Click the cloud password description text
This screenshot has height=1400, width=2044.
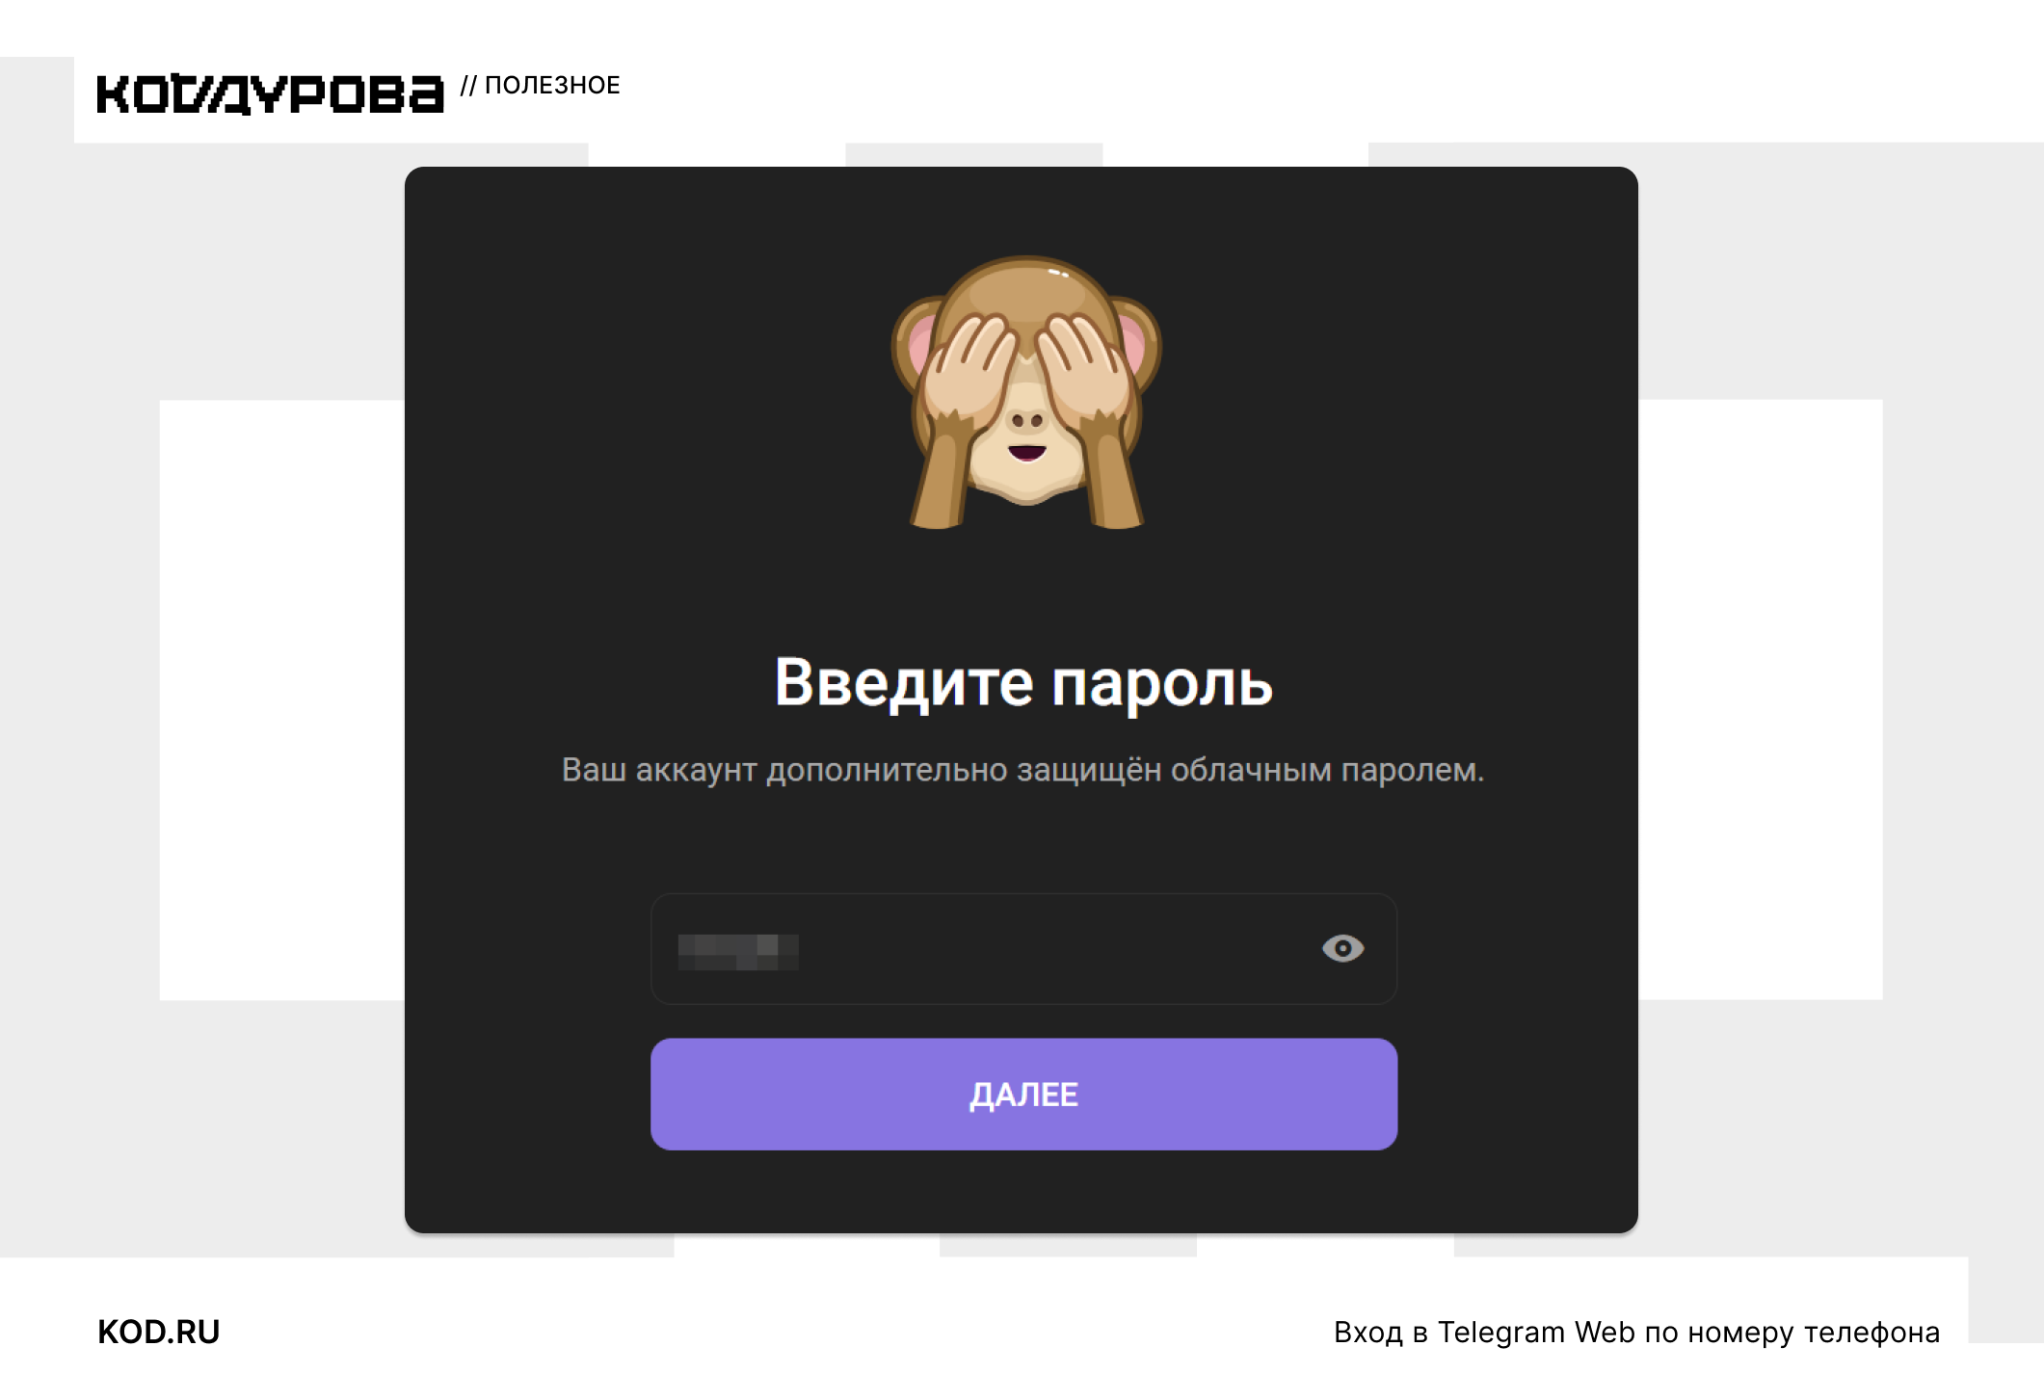tap(1023, 770)
